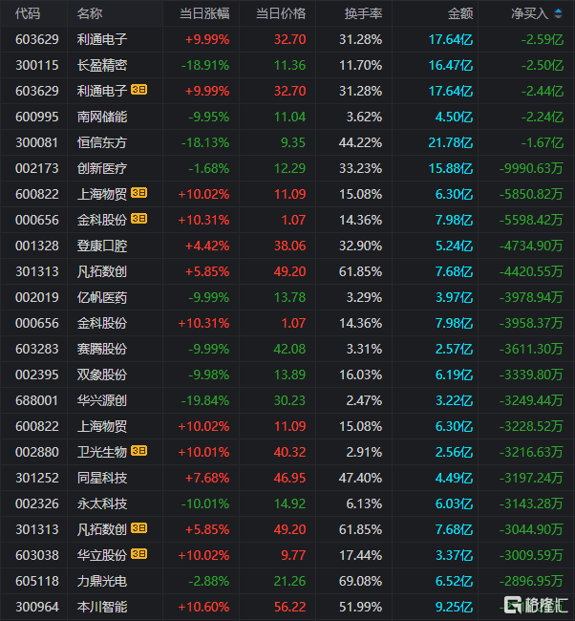Viewport: 575px width, 621px height.
Task: Click code 300964
Action: pos(37,607)
